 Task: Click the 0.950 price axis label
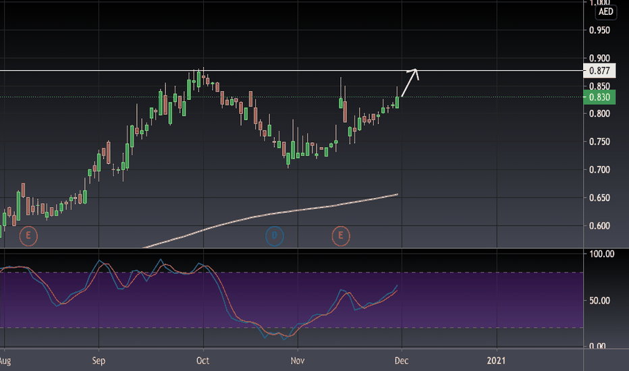[599, 30]
